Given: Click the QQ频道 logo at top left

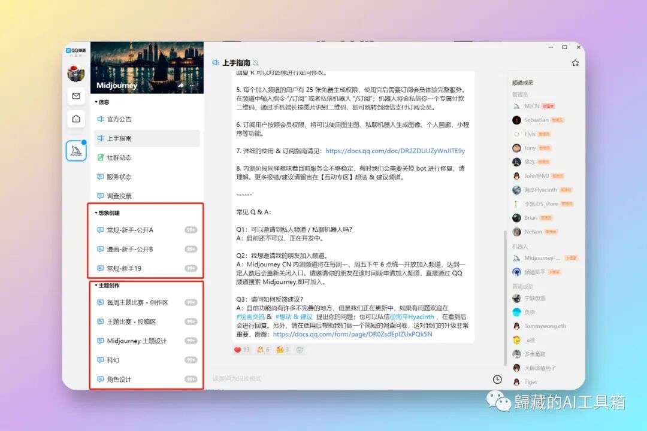Looking at the screenshot, I should coord(76,51).
